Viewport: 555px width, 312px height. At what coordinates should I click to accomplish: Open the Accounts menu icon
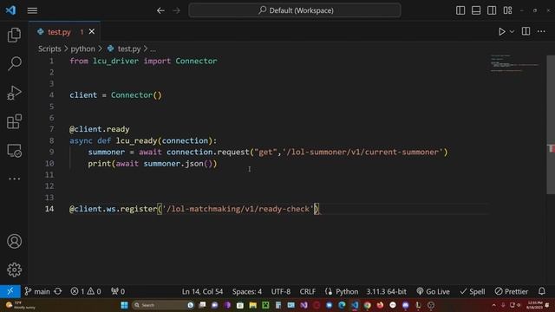tap(14, 241)
